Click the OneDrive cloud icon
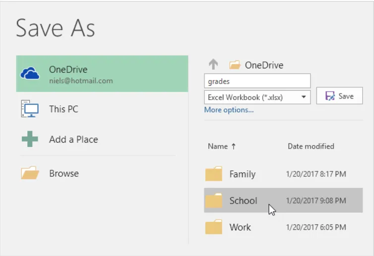The height and width of the screenshot is (256, 374). tap(30, 74)
